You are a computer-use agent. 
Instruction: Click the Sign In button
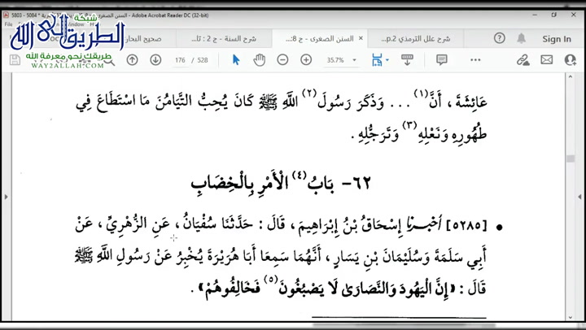[557, 39]
